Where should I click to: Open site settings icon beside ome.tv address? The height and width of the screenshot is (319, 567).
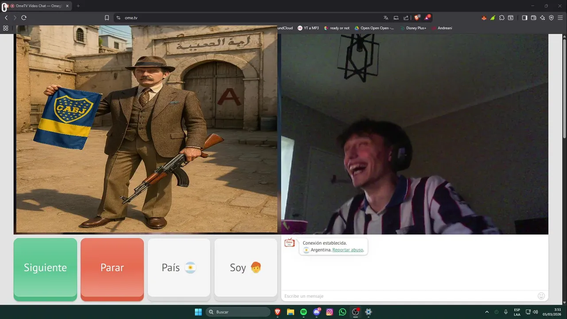coord(118,18)
